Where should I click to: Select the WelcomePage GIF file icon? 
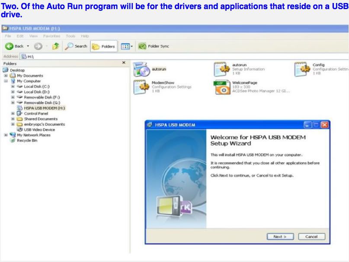pos(222,87)
